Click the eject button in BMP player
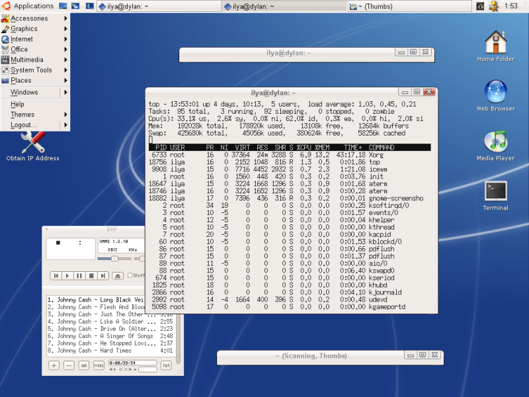 pos(118,276)
